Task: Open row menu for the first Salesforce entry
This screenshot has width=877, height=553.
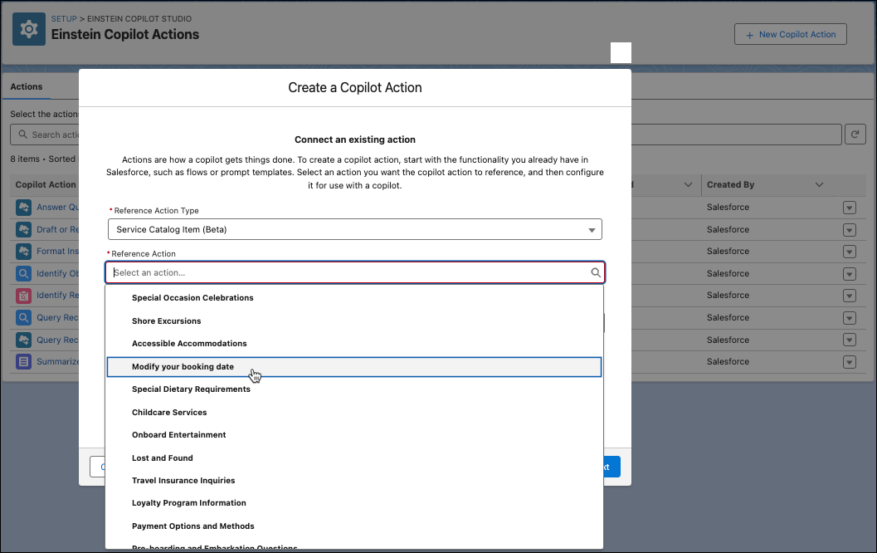Action: pos(849,208)
